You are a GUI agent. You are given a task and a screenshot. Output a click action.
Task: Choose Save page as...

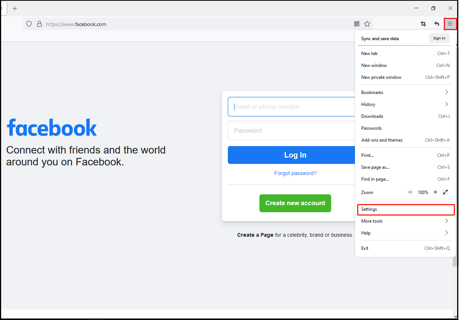tap(405, 167)
